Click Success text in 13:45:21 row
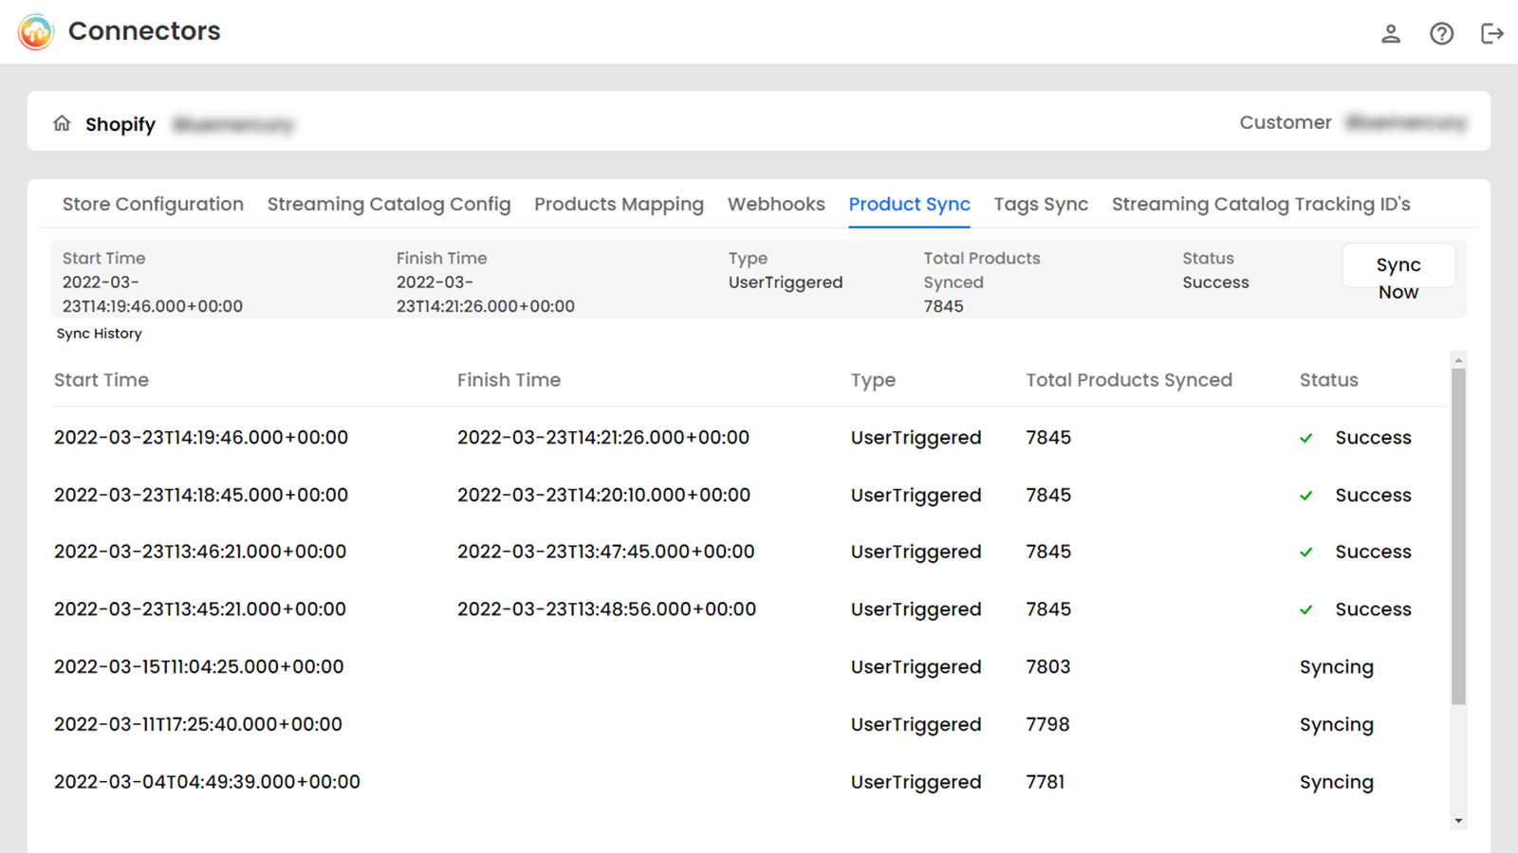 (1373, 609)
